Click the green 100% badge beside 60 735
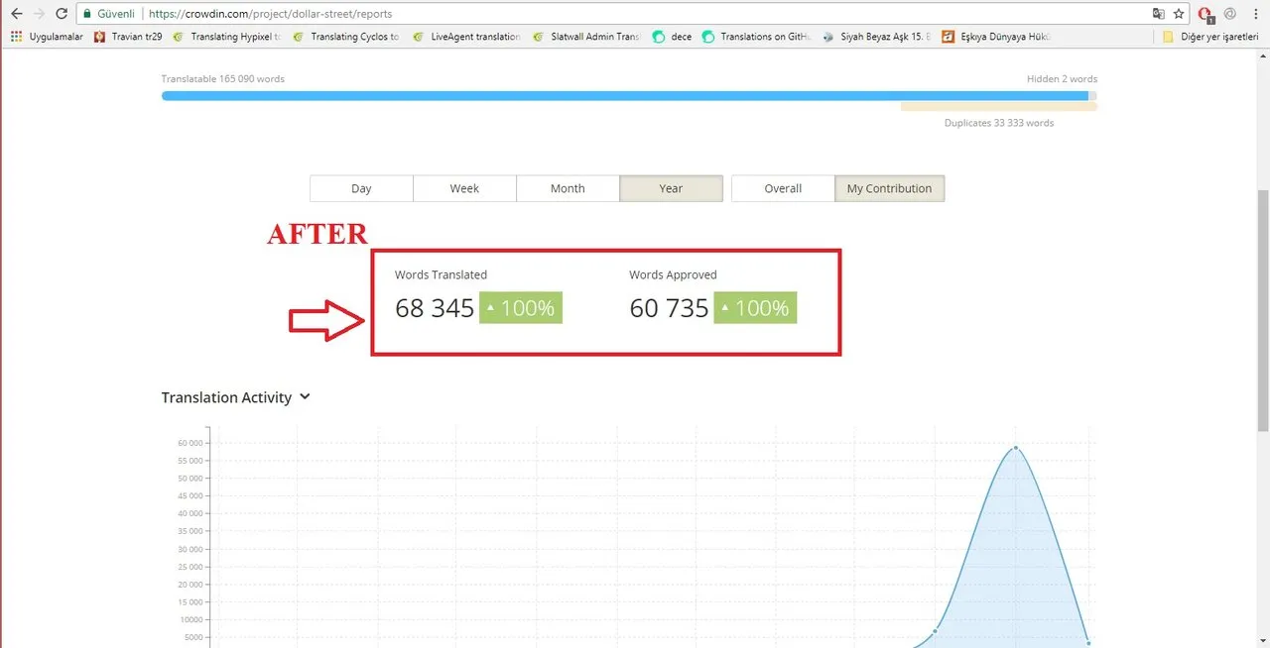The width and height of the screenshot is (1270, 648). [x=755, y=308]
